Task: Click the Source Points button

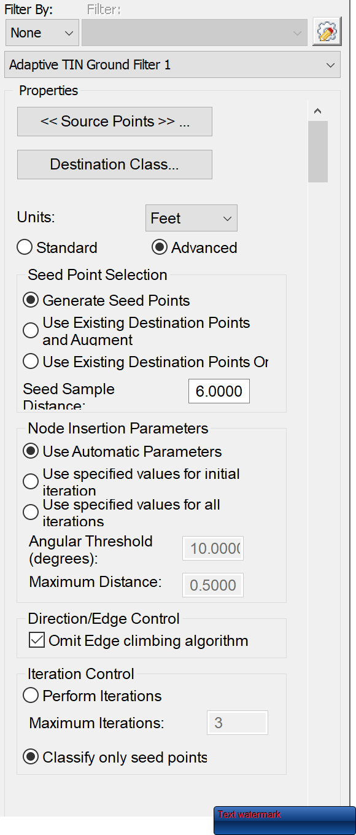Action: coord(114,122)
